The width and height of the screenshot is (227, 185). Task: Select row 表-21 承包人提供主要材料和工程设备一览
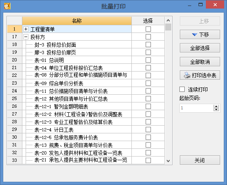pos(77,160)
